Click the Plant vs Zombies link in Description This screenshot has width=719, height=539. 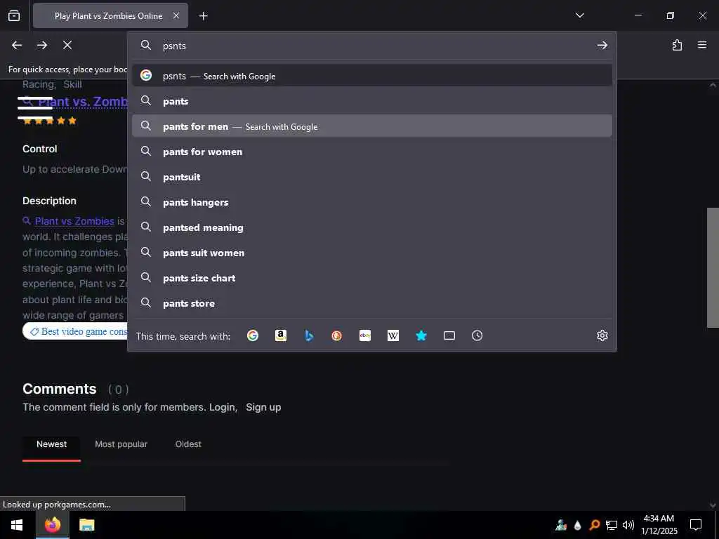pyautogui.click(x=74, y=221)
